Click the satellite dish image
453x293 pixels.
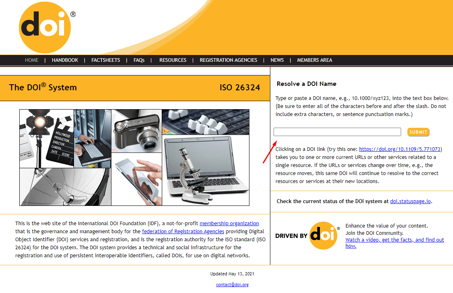click(65, 187)
